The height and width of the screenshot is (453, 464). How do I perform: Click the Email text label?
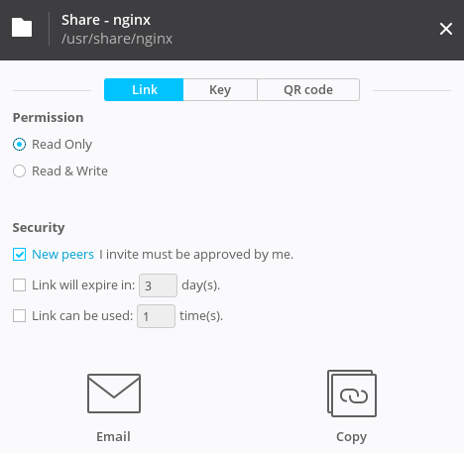tap(113, 437)
